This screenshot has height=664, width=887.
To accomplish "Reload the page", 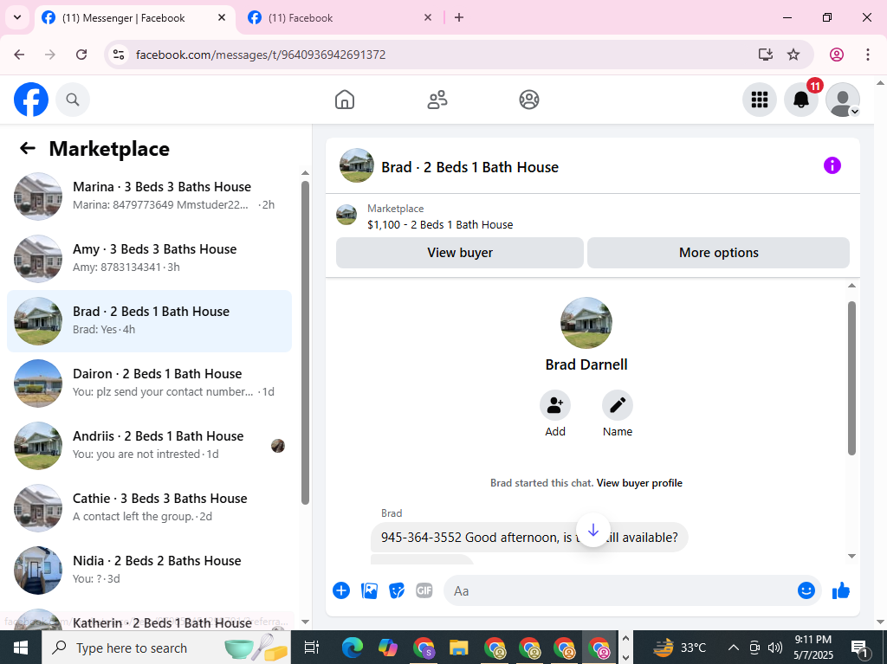I will click(81, 55).
